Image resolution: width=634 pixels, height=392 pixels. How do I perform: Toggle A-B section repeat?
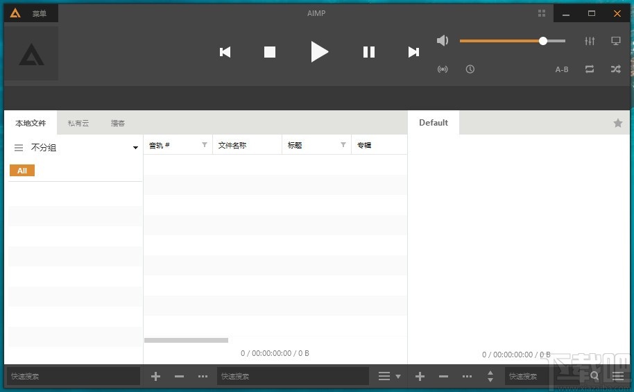[562, 69]
